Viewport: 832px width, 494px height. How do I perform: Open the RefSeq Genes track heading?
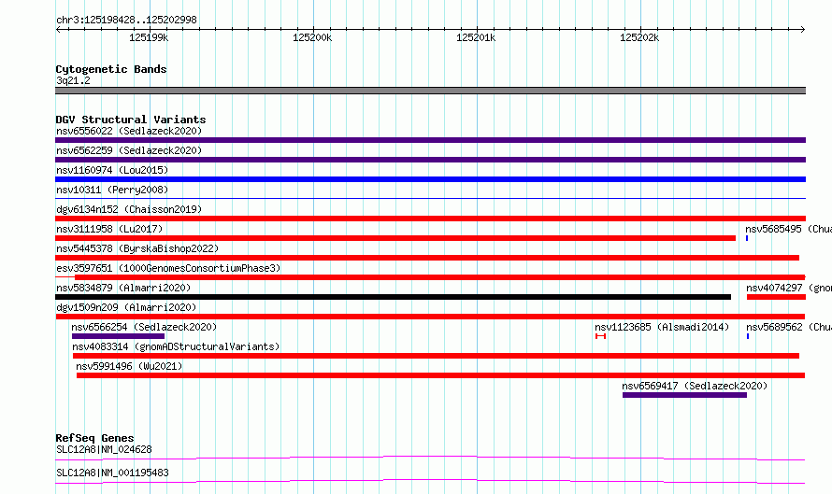(95, 438)
